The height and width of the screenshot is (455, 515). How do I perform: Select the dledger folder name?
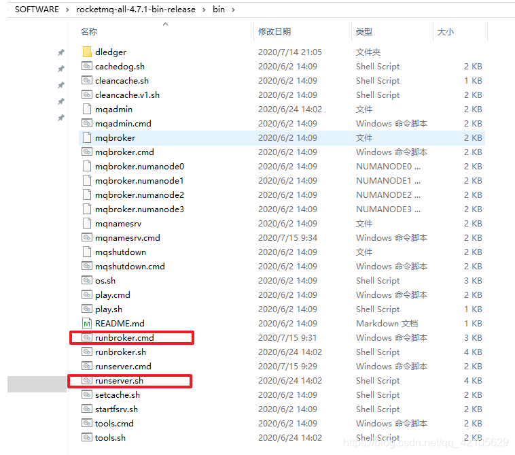(x=111, y=52)
